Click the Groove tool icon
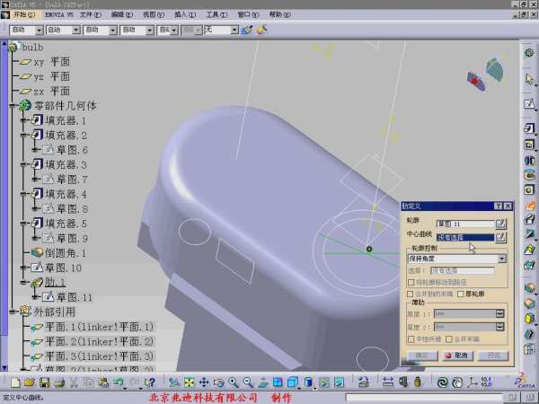The width and height of the screenshot is (539, 404). click(529, 175)
